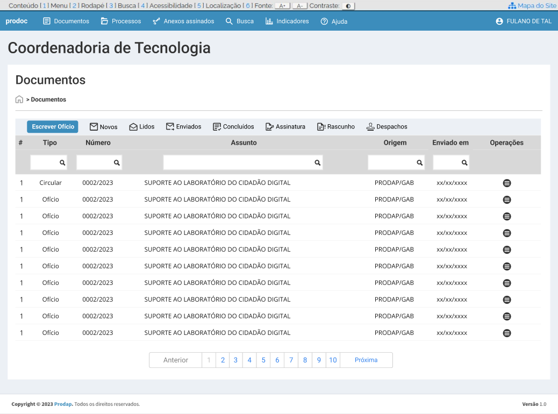Switch to the Novos tab
558x414 pixels.
(x=103, y=126)
